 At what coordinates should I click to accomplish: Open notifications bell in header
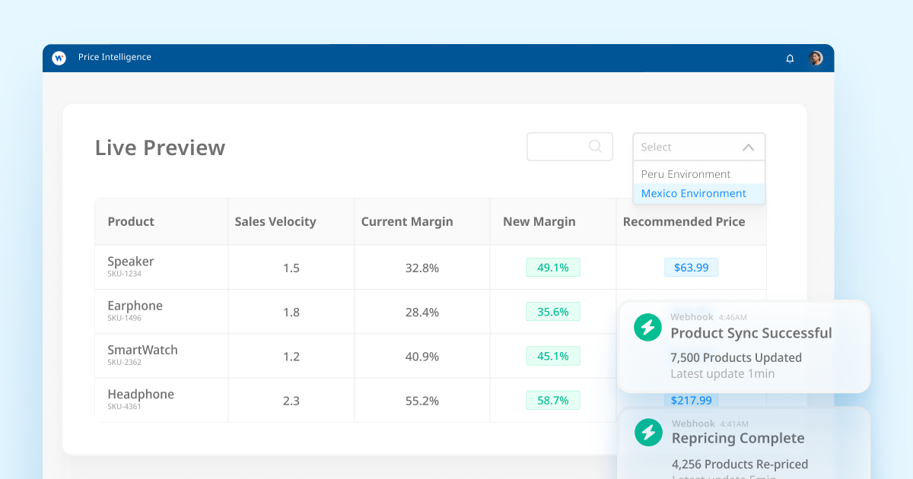click(x=790, y=59)
